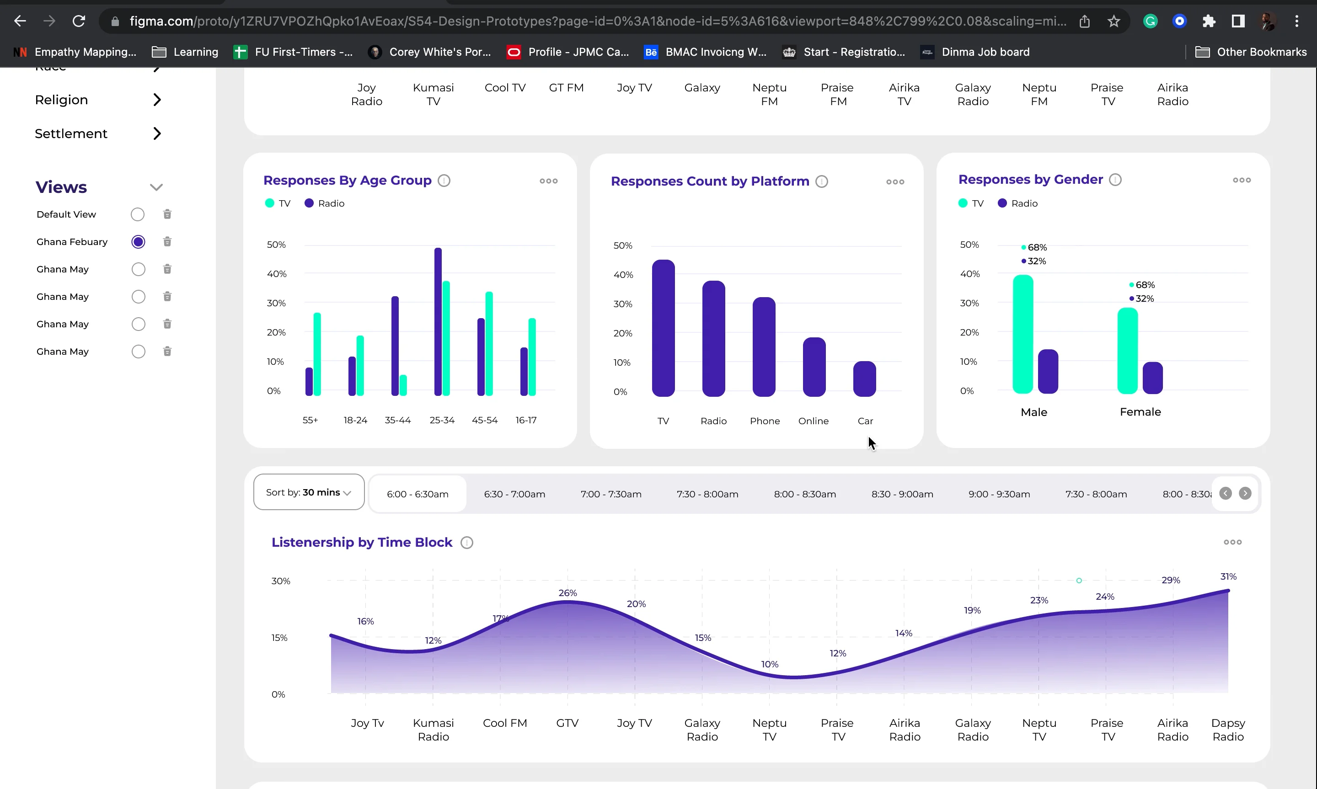Toggle TV legend in Responses By Age Group

[278, 203]
